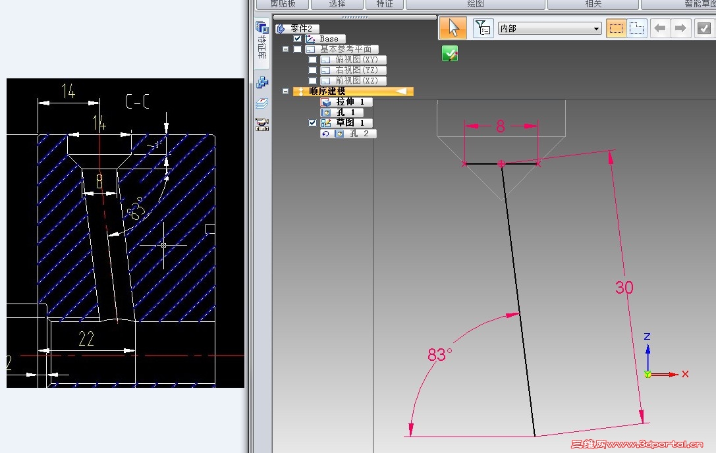Choose the rectangular fence selection mode
This screenshot has height=453, width=716.
coord(616,28)
